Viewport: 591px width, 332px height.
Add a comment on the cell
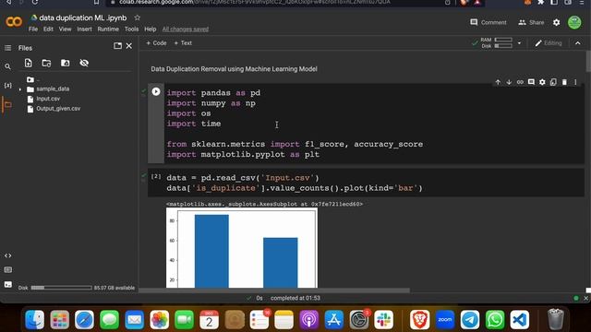click(x=531, y=82)
